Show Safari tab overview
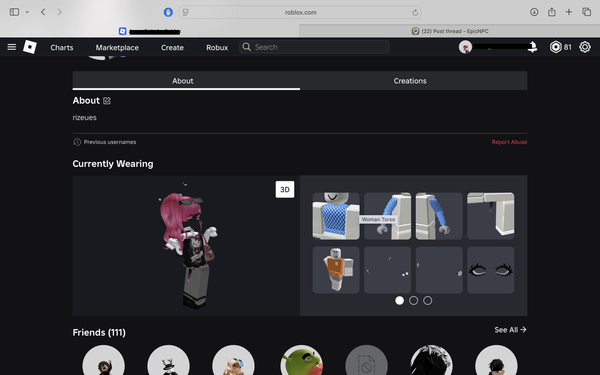Image resolution: width=600 pixels, height=375 pixels. [x=586, y=12]
